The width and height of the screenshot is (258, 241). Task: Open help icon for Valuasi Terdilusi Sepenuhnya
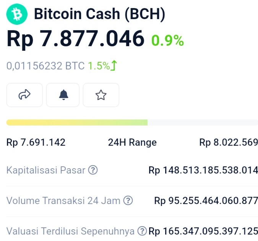[x=142, y=231]
